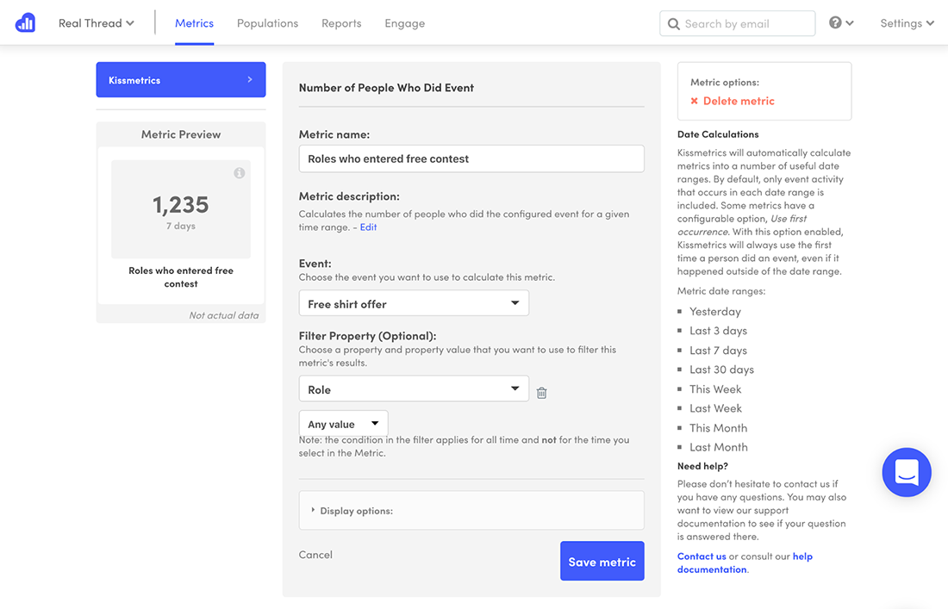Switch to the Metrics tab

194,23
